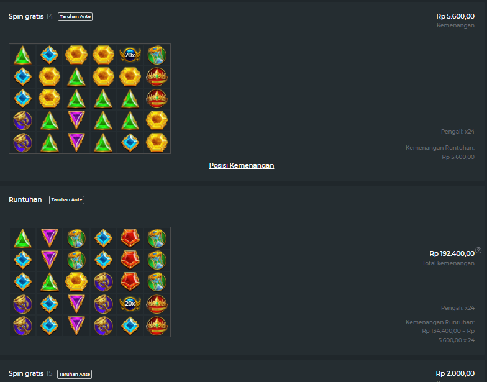
Task: Click the upper red crown in Spin gratis 14 grid
Action: [x=157, y=77]
